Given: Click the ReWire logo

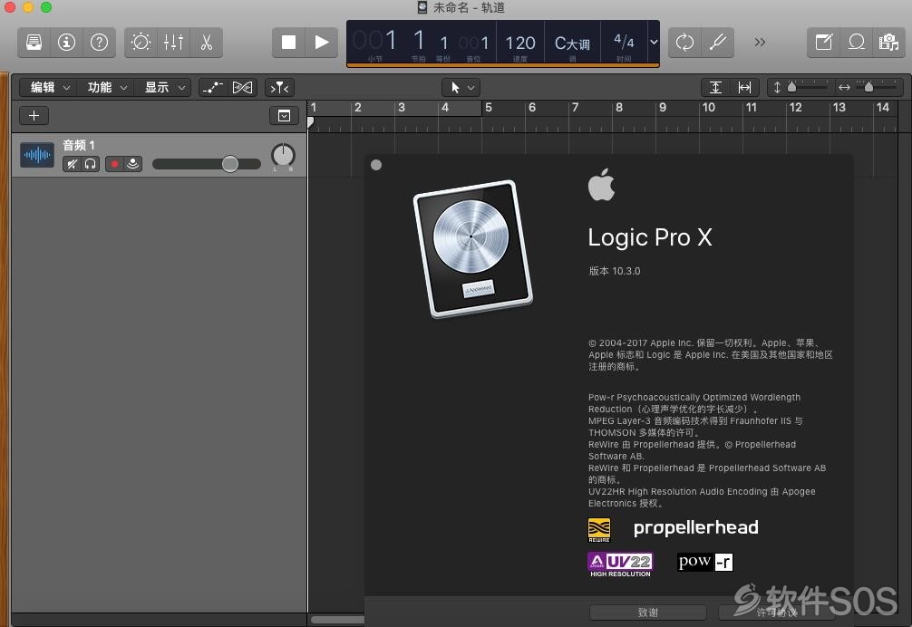Looking at the screenshot, I should 599,529.
